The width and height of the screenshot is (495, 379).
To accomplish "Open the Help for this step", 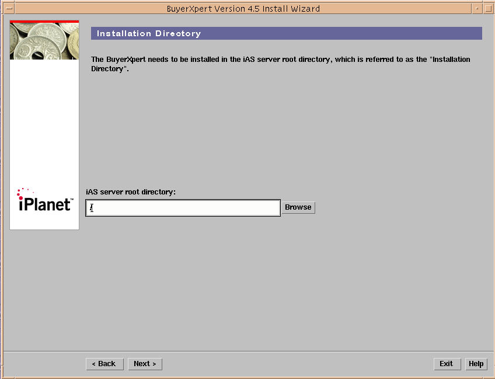I will pos(476,364).
